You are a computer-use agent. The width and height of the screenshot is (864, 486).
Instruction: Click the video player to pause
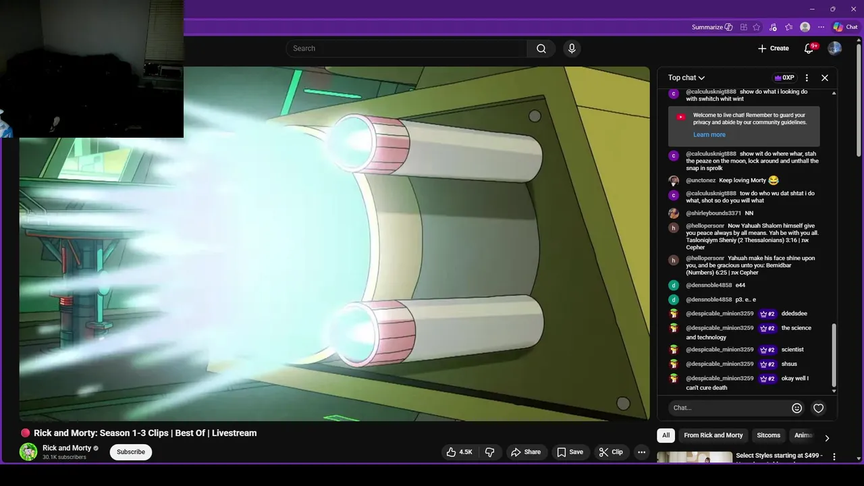(334, 244)
